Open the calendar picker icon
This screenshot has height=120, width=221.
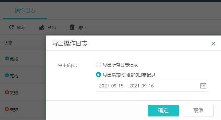203,86
